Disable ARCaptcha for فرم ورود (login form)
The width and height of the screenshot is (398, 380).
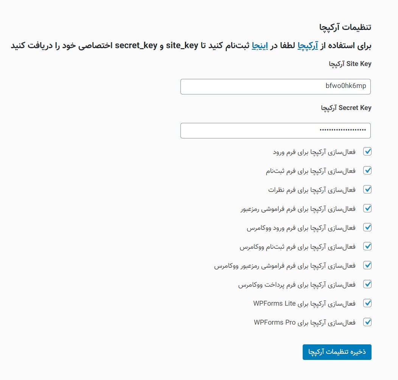coord(367,151)
